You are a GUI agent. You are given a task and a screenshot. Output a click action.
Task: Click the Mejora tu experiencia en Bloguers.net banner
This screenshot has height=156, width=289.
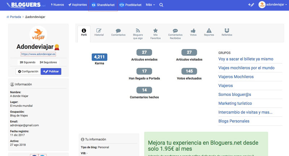point(206,144)
